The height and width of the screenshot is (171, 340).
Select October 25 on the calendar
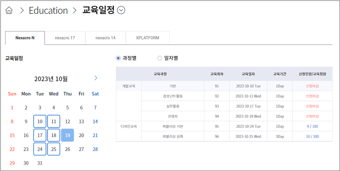point(53,149)
